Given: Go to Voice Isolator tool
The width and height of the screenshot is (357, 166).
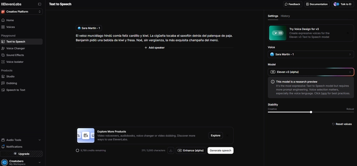Looking at the screenshot, I should (x=15, y=62).
